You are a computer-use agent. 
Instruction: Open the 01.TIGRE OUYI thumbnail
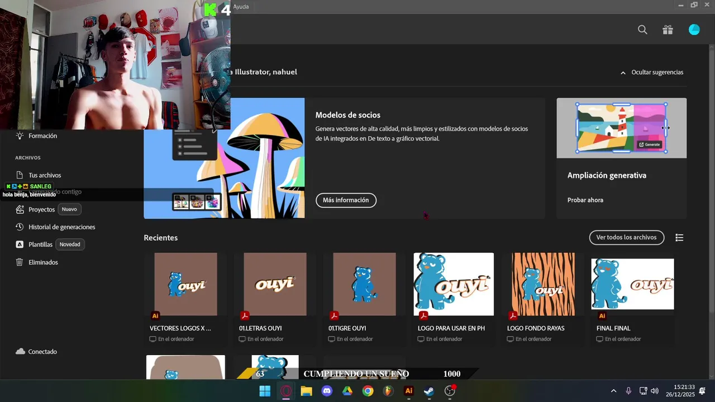pyautogui.click(x=364, y=284)
